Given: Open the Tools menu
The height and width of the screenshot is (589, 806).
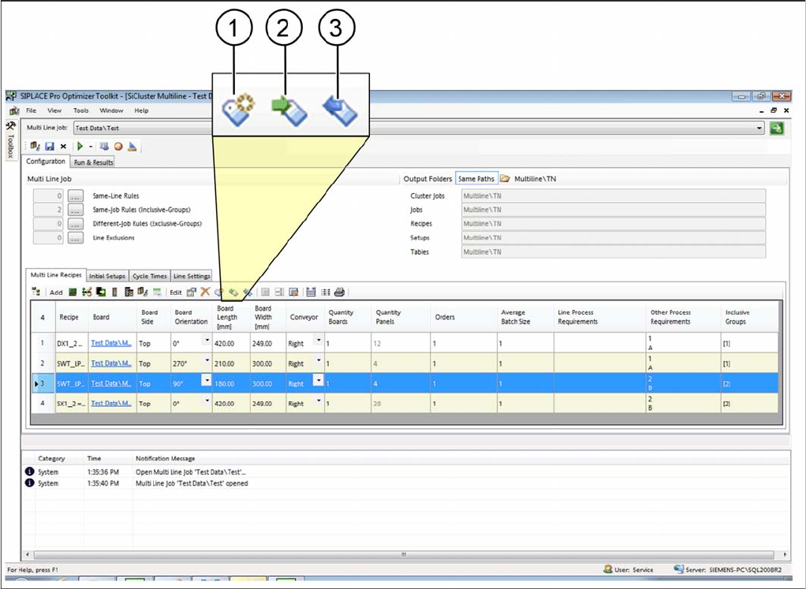Looking at the screenshot, I should pyautogui.click(x=81, y=110).
